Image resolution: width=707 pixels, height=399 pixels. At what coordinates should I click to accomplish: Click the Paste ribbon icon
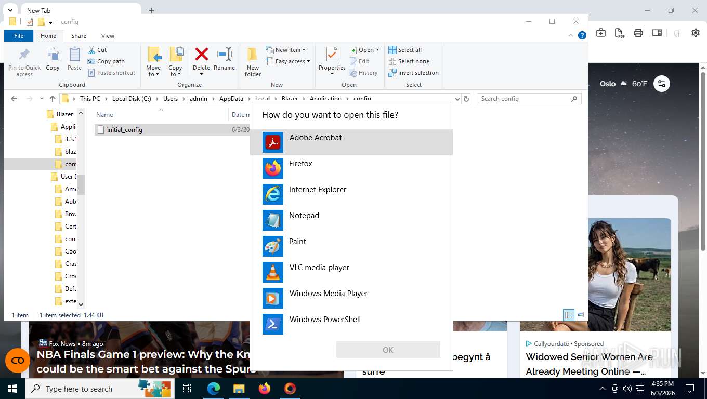pyautogui.click(x=74, y=59)
